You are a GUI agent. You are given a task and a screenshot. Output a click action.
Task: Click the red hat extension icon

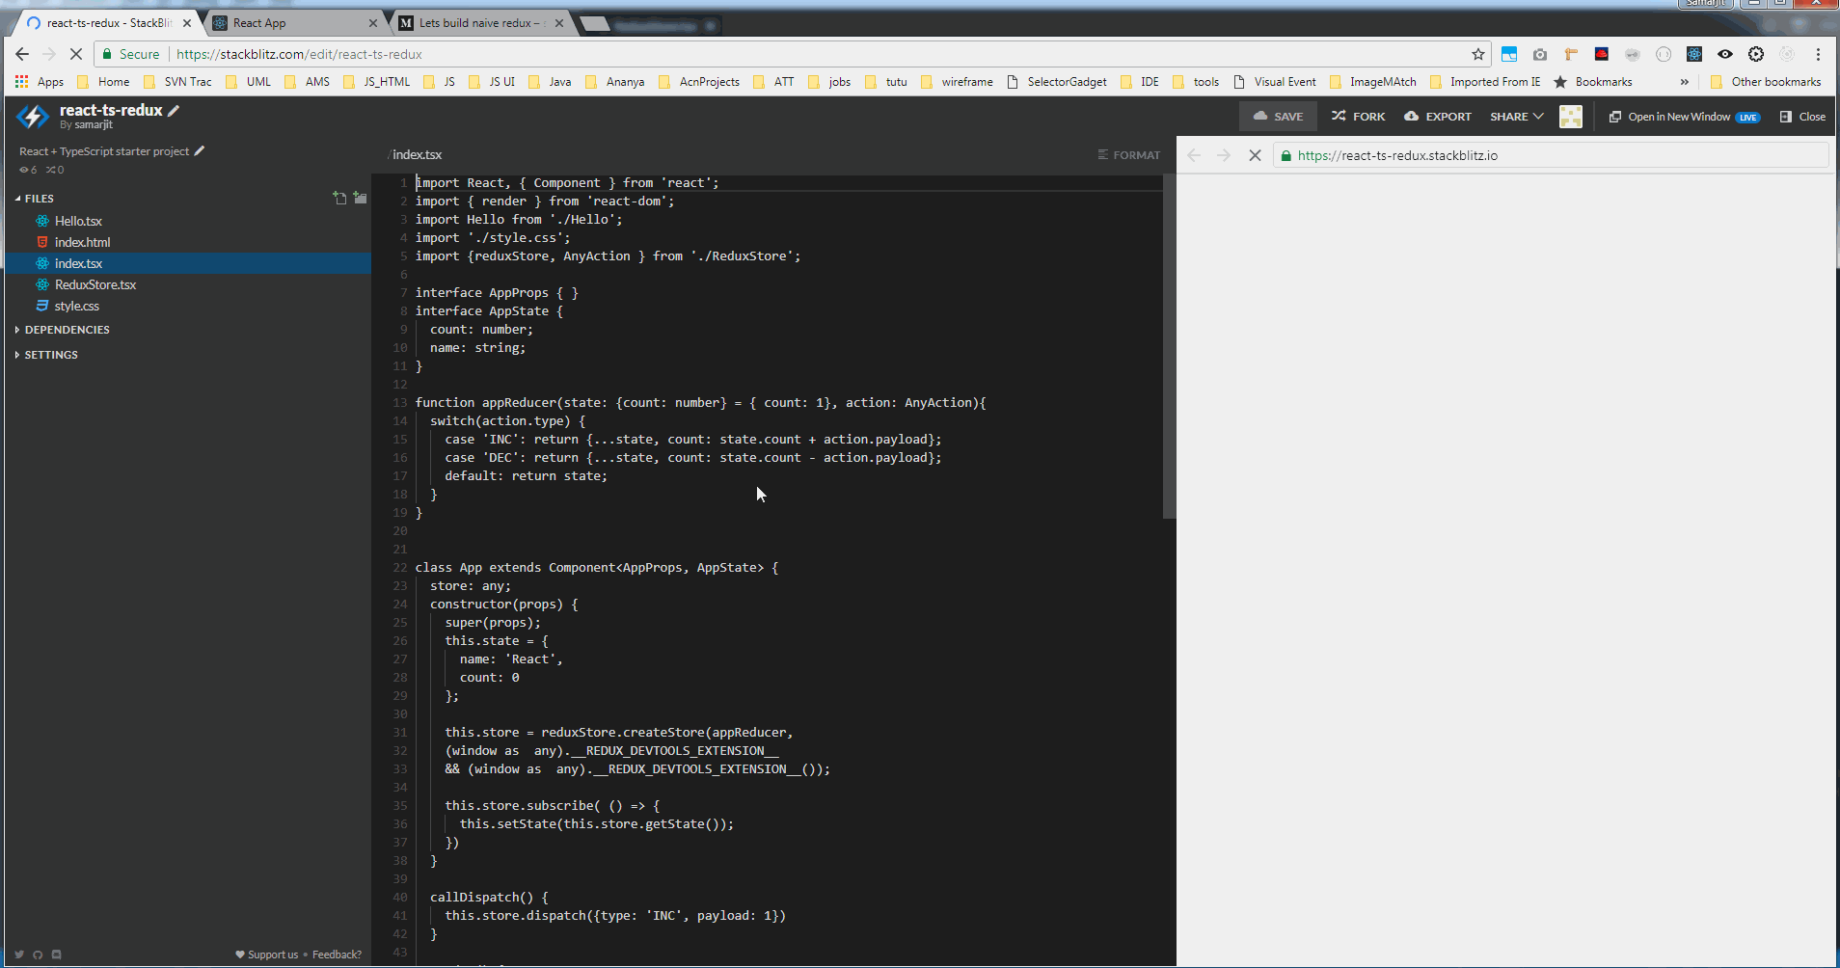[x=1602, y=54]
